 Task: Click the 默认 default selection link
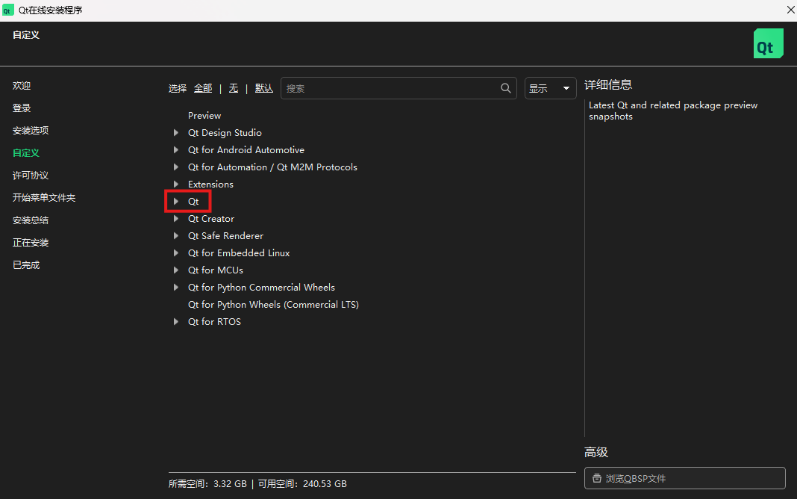pos(264,88)
